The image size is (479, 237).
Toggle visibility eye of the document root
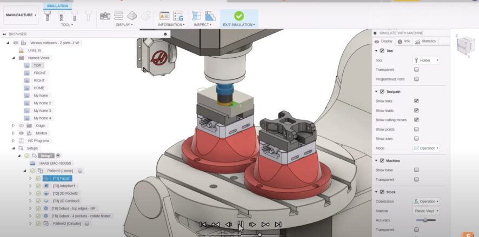16,43
